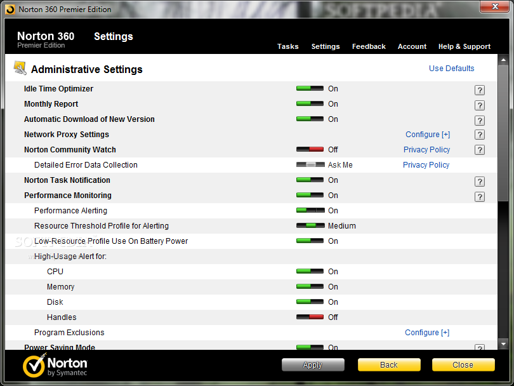
Task: Click the Administrative Settings heading
Action: (87, 70)
